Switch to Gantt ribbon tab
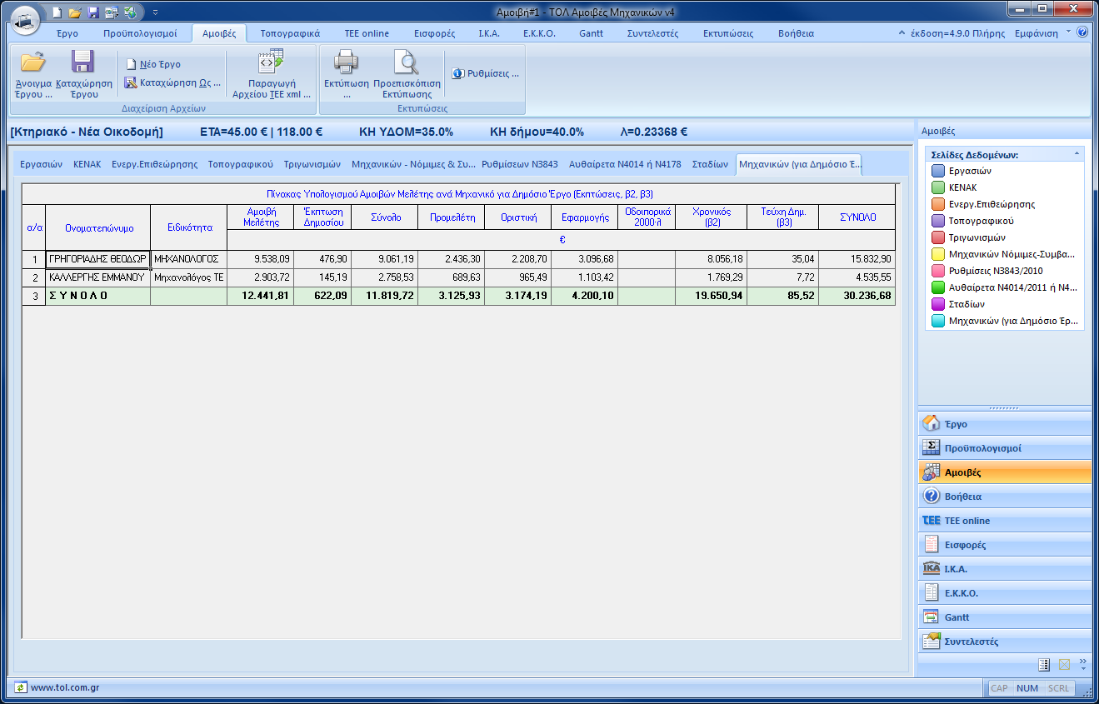The width and height of the screenshot is (1099, 704). pos(592,33)
